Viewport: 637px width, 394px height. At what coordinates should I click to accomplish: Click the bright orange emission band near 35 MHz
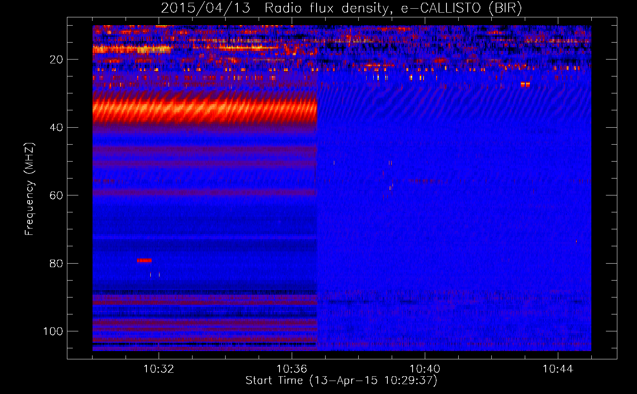tap(205, 112)
